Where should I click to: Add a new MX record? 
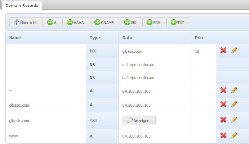point(131,22)
